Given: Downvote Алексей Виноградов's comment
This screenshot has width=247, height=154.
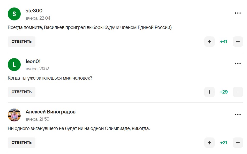Looking at the screenshot, I should click(x=238, y=143).
